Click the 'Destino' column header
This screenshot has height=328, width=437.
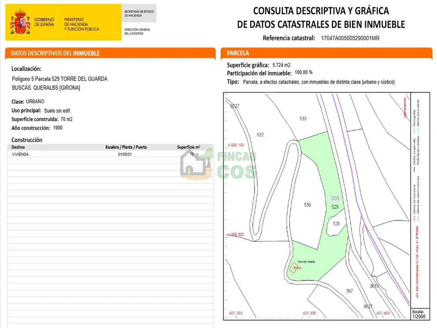(x=18, y=147)
